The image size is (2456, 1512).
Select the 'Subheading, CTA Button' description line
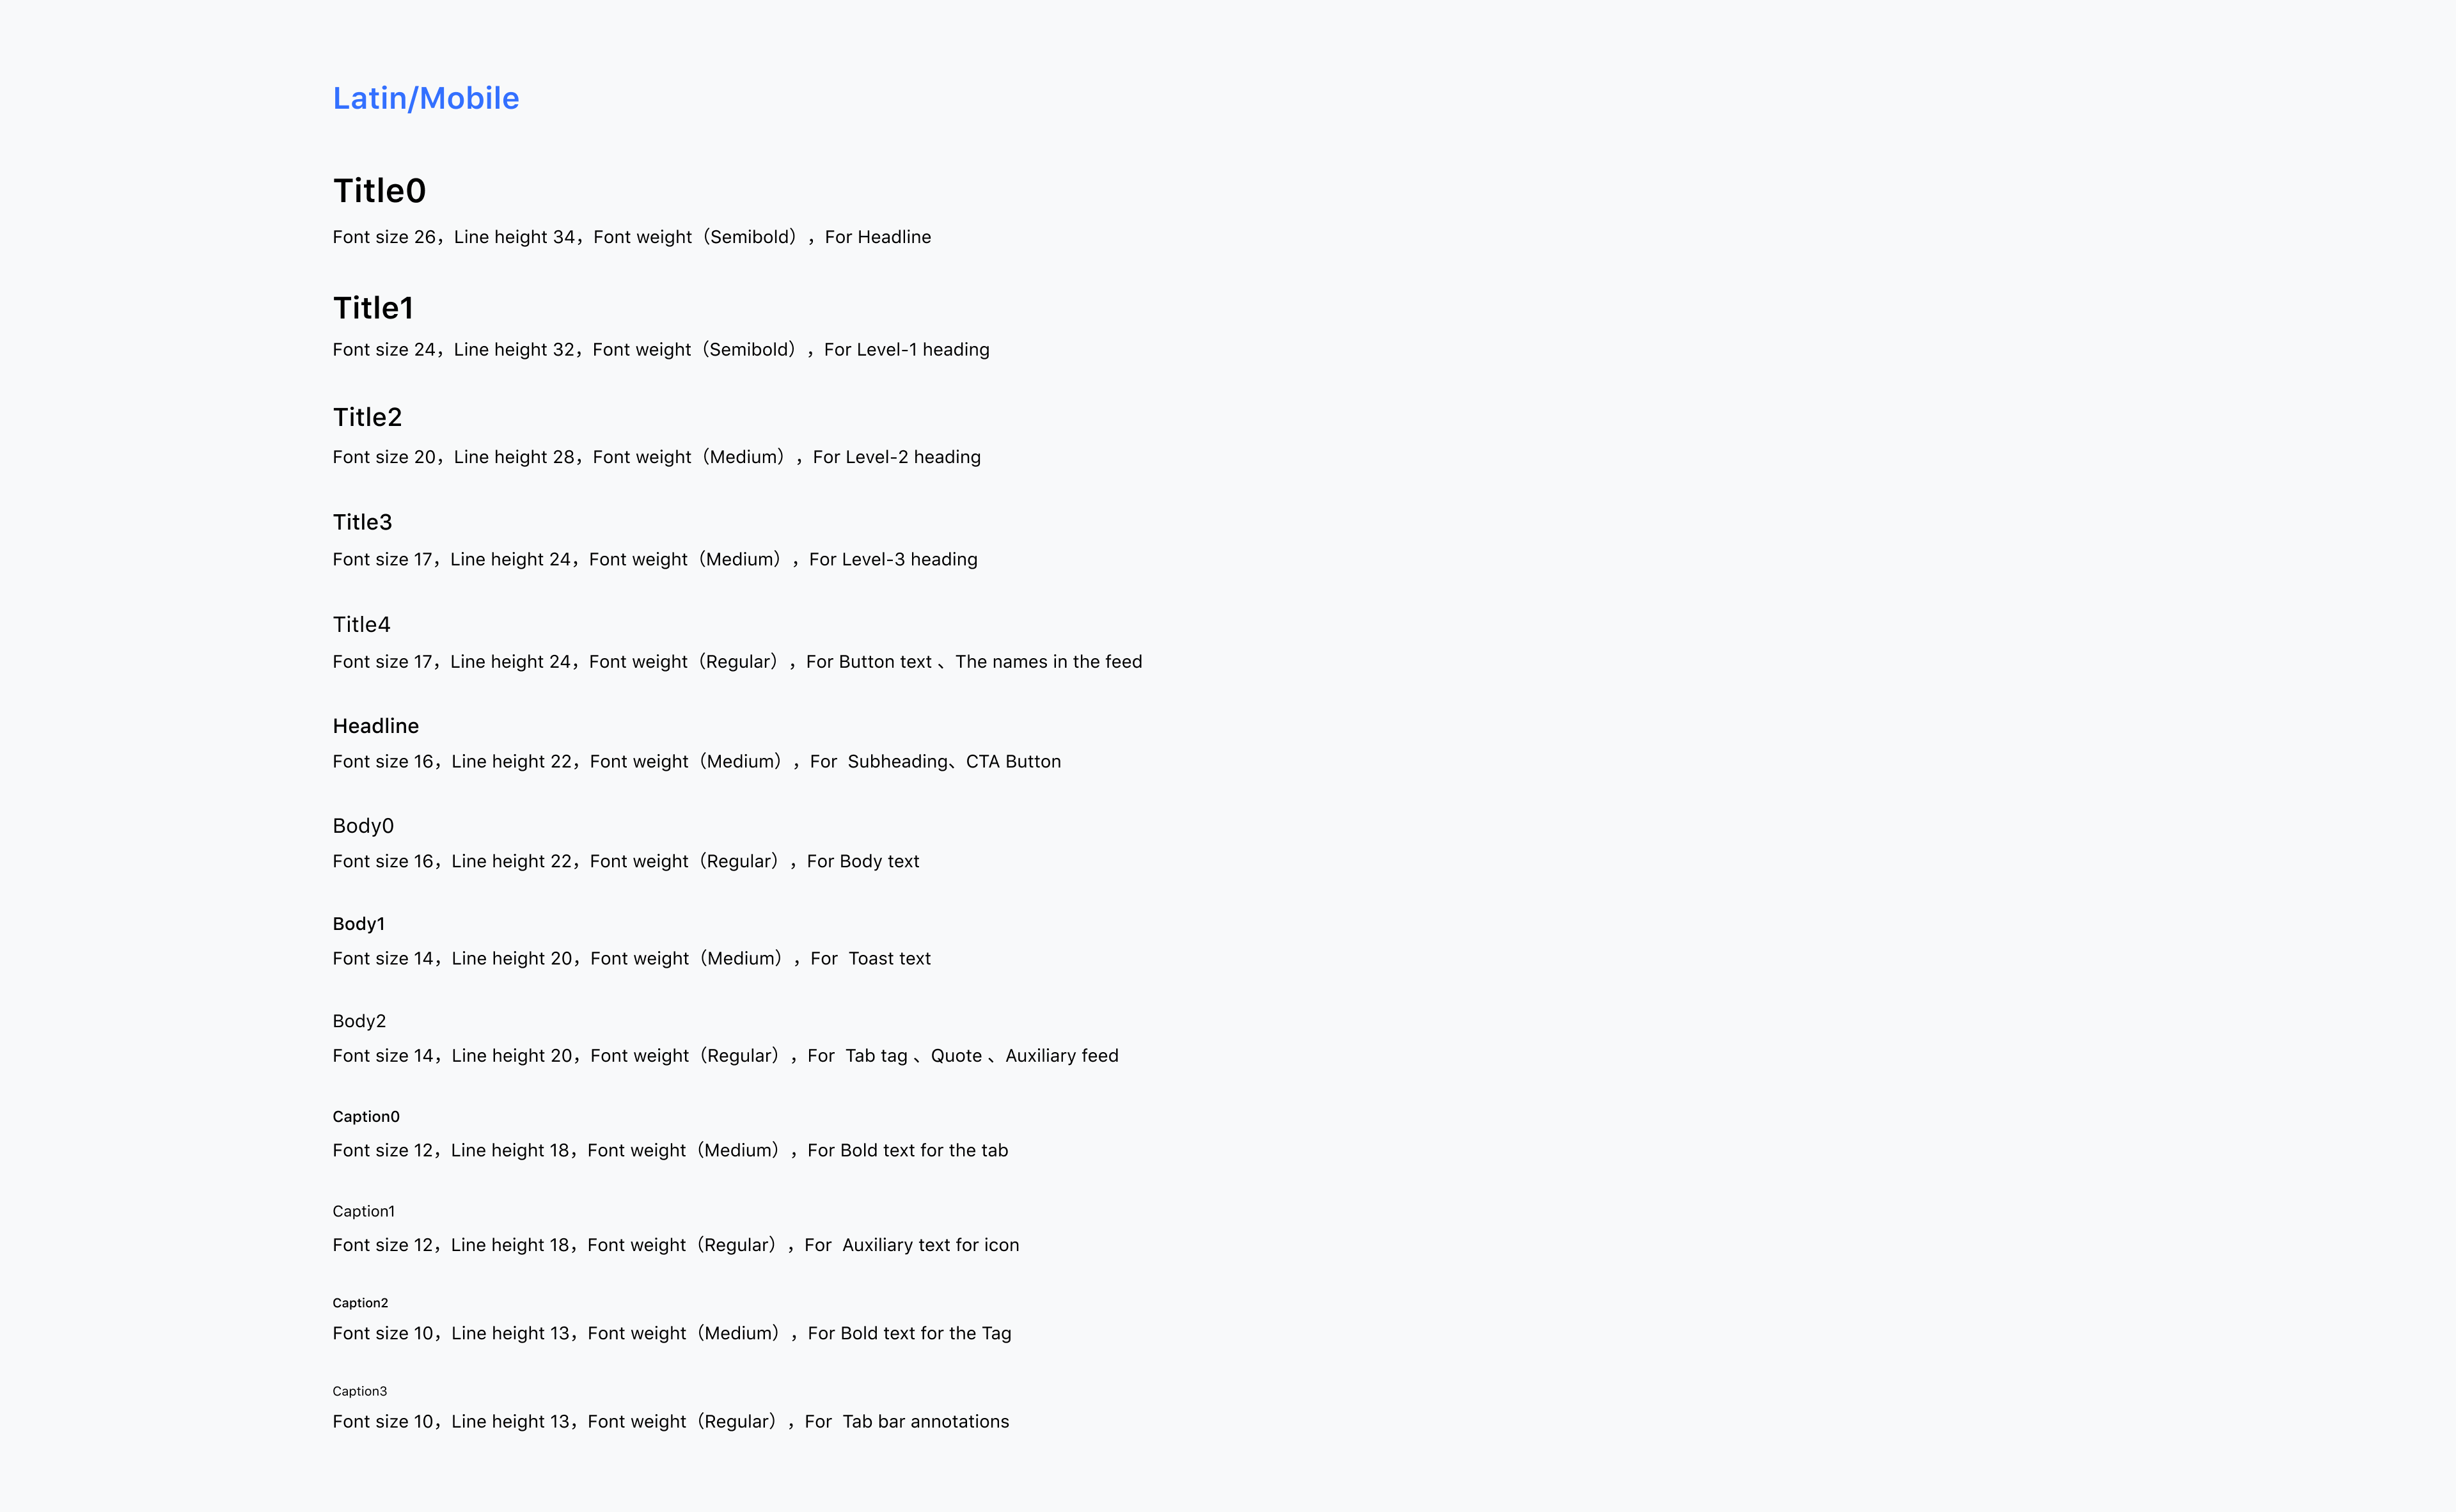coord(697,762)
